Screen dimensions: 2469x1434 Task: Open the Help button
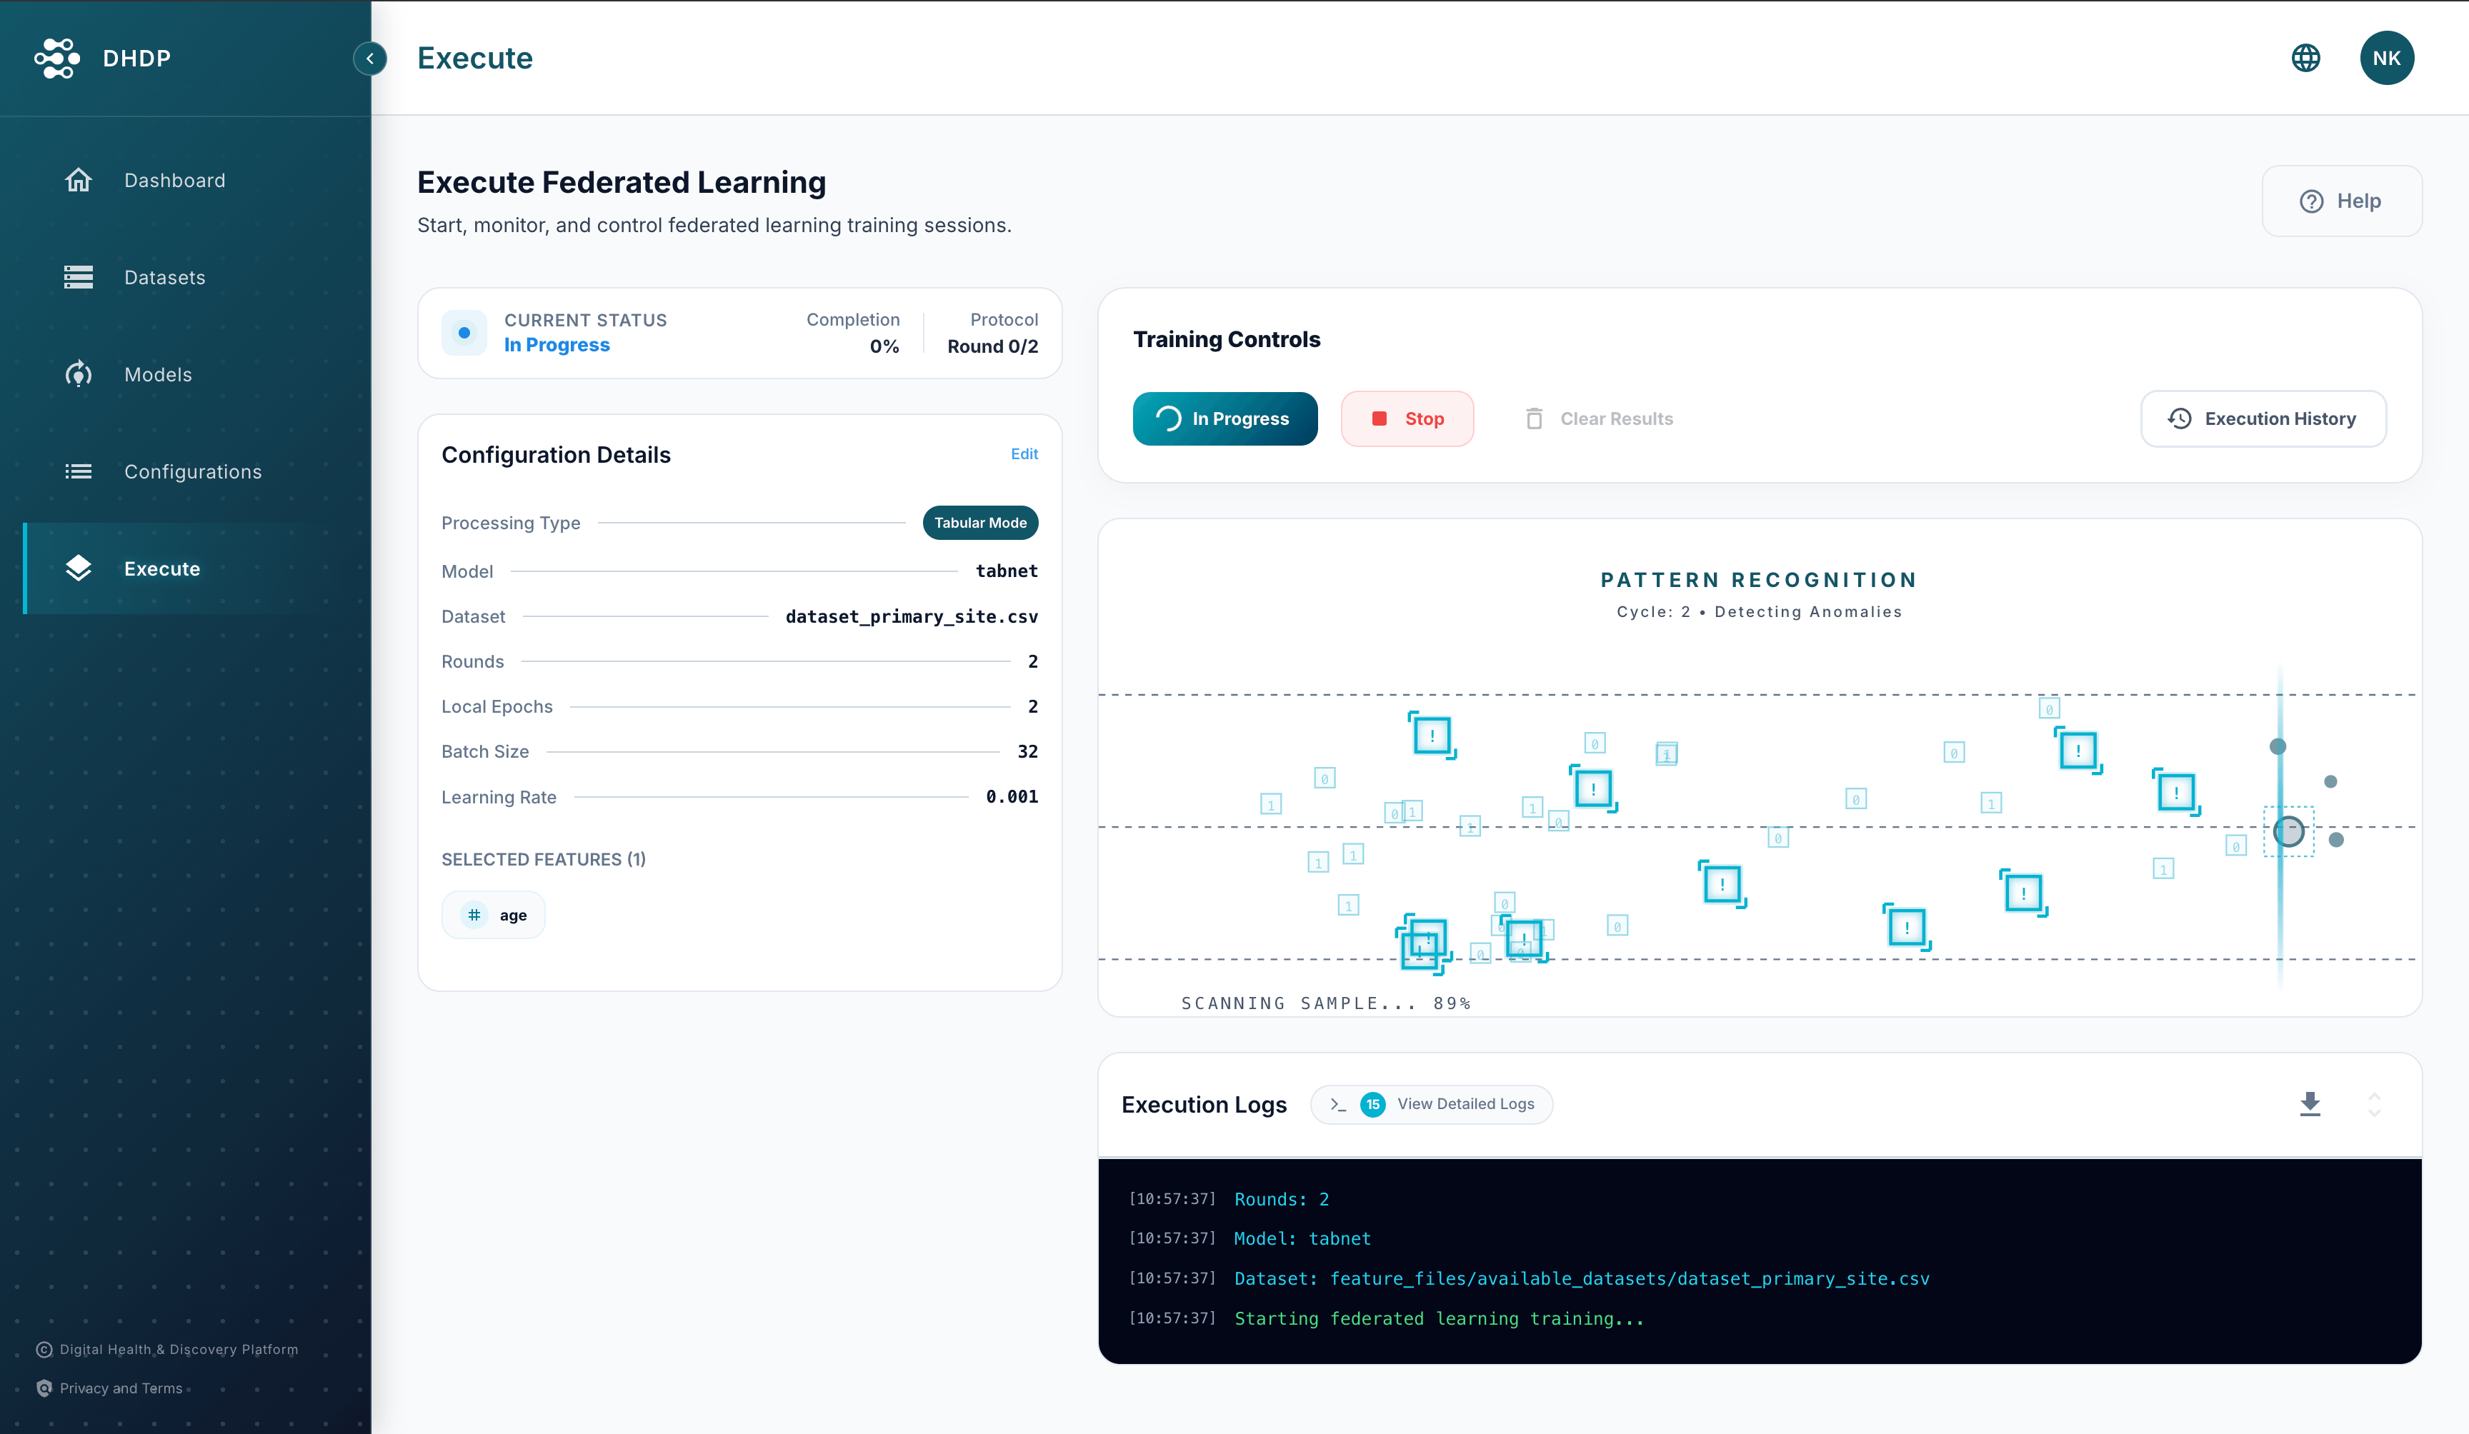point(2340,201)
